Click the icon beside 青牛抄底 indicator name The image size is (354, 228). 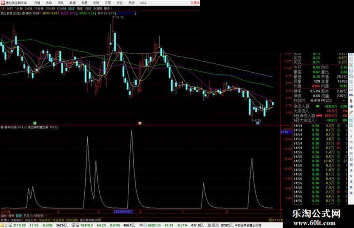coord(2,127)
